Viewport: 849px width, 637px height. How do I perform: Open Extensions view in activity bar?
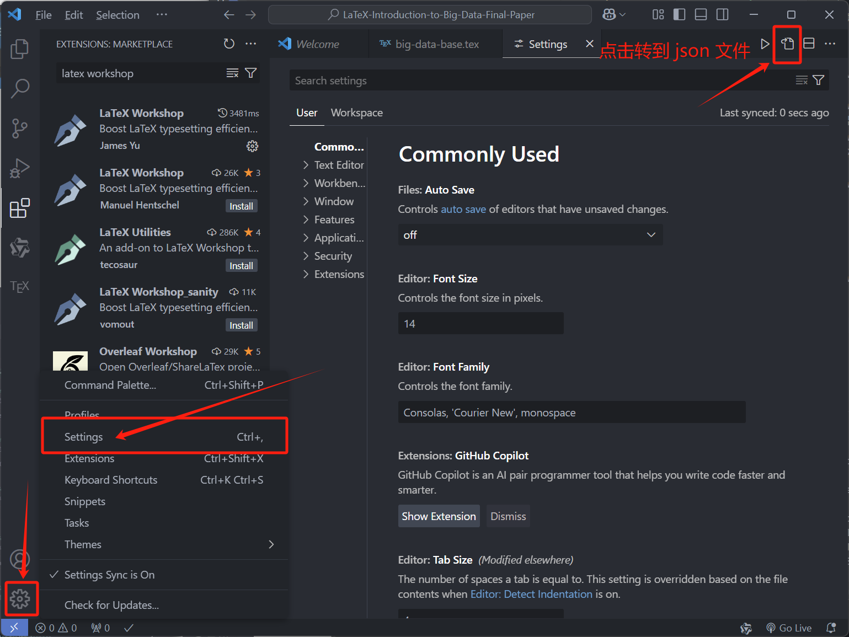pyautogui.click(x=20, y=208)
